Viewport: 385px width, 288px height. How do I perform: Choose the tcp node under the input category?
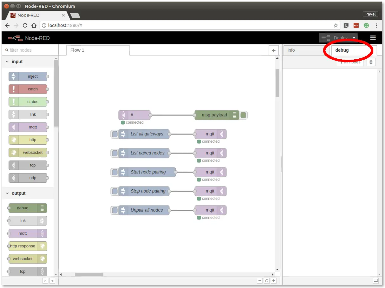coord(28,165)
